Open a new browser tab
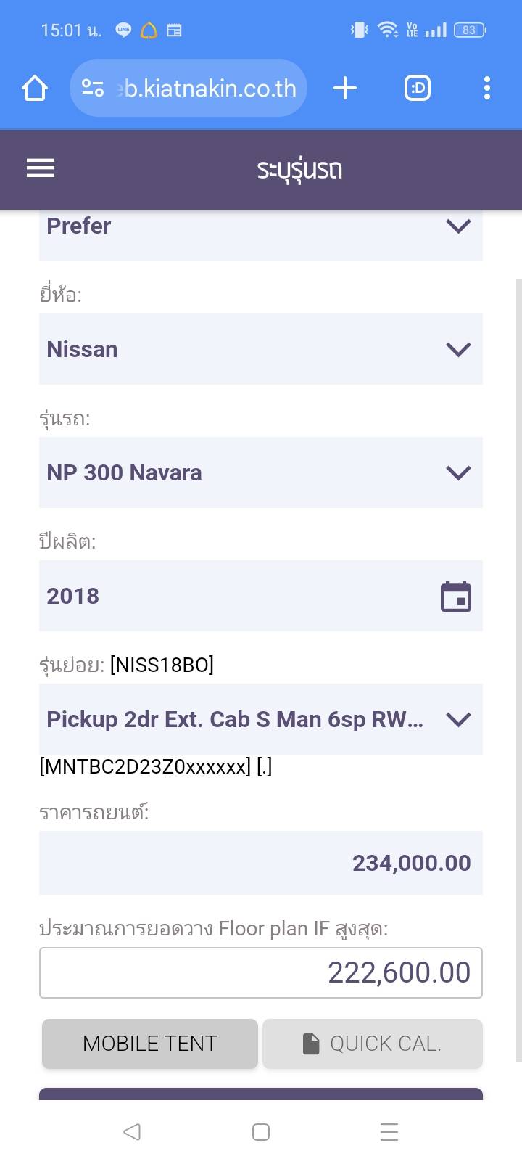Image resolution: width=522 pixels, height=1164 pixels. coord(345,89)
